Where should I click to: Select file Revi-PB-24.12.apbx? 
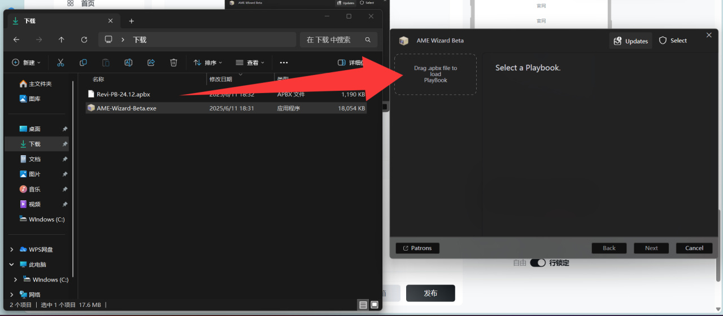tap(123, 94)
